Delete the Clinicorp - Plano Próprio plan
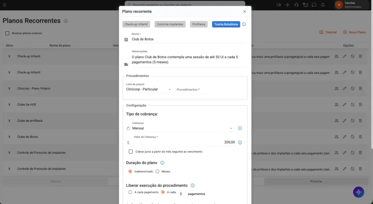 (360, 89)
